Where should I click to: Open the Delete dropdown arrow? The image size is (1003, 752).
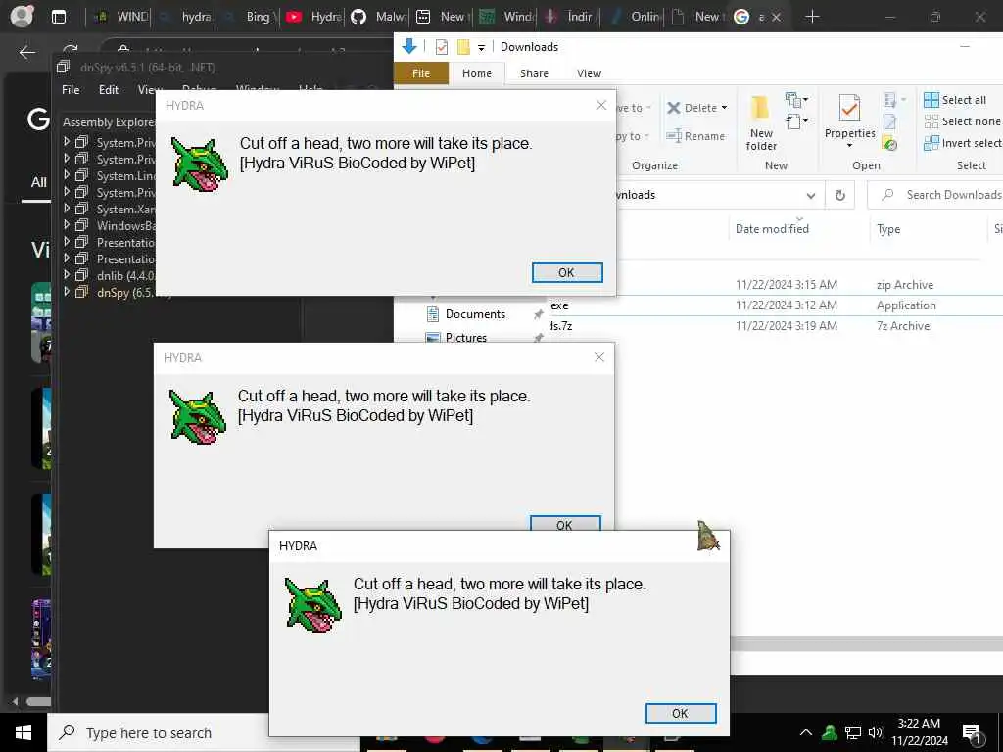(x=724, y=108)
